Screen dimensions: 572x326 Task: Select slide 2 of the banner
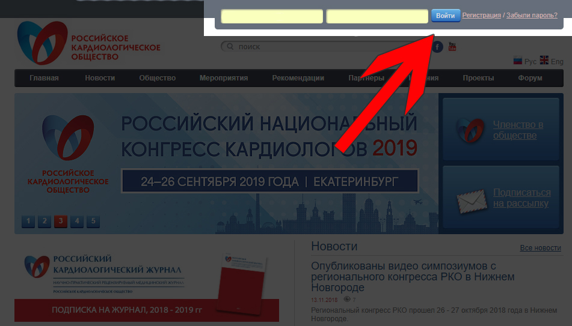pyautogui.click(x=45, y=221)
